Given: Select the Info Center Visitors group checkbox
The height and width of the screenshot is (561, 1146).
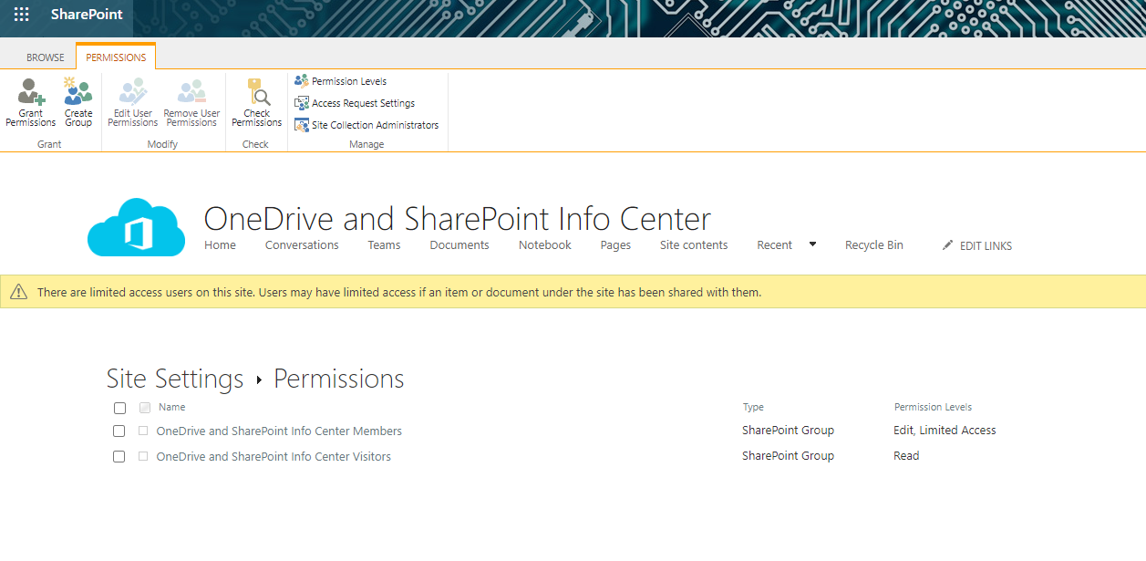Looking at the screenshot, I should 119,456.
